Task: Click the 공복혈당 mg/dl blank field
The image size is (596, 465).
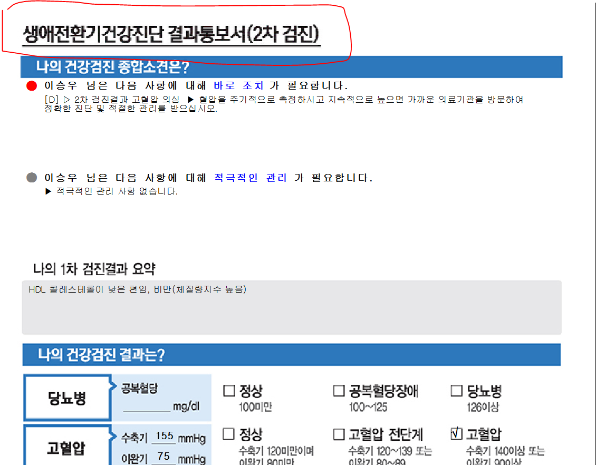Action: [x=147, y=406]
